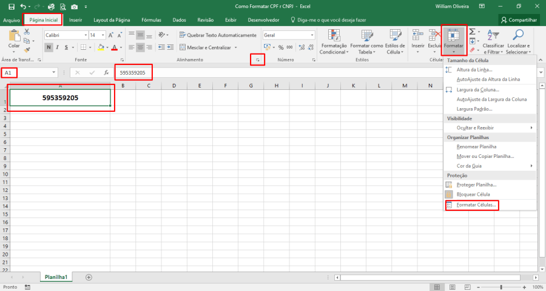Apply the yellow fill color bucket
This screenshot has width=546, height=291.
pyautogui.click(x=101, y=47)
